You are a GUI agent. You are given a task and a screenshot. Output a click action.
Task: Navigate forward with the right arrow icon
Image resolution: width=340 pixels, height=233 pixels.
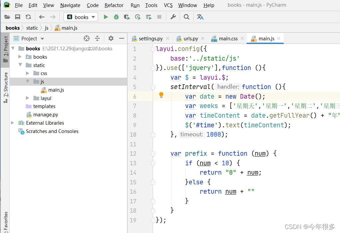[53, 17]
